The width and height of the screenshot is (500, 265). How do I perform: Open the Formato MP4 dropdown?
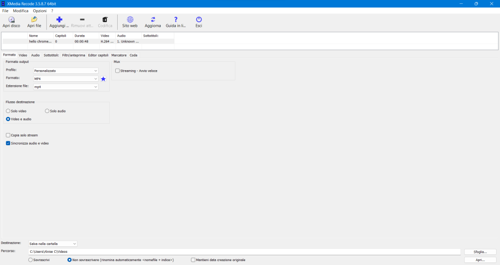point(96,79)
